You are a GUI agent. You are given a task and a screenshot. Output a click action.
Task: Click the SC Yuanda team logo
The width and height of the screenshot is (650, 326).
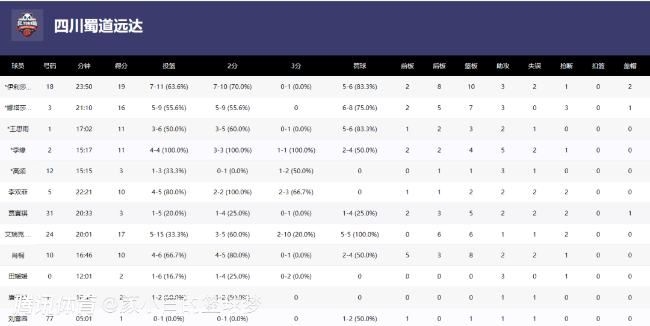pos(27,25)
